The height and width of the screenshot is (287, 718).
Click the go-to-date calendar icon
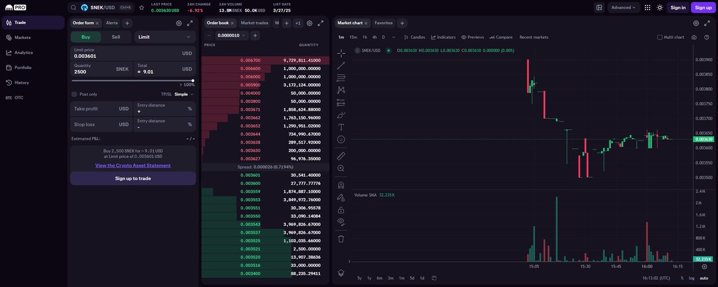pyautogui.click(x=434, y=278)
